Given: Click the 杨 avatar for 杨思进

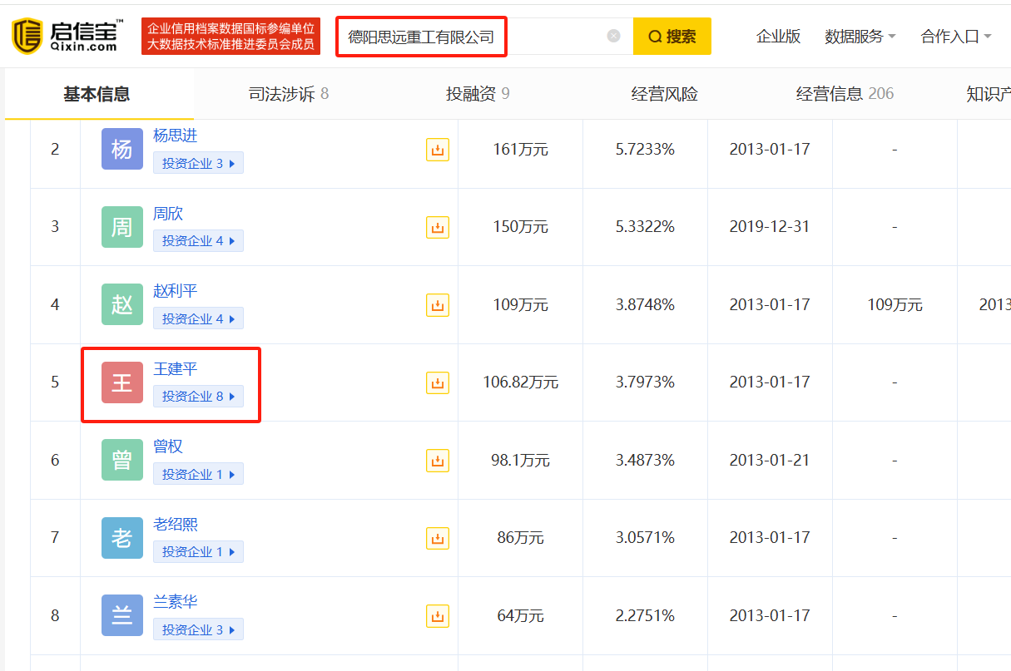Looking at the screenshot, I should coord(122,149).
